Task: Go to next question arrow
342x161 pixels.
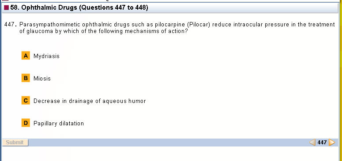Action: [x=332, y=143]
